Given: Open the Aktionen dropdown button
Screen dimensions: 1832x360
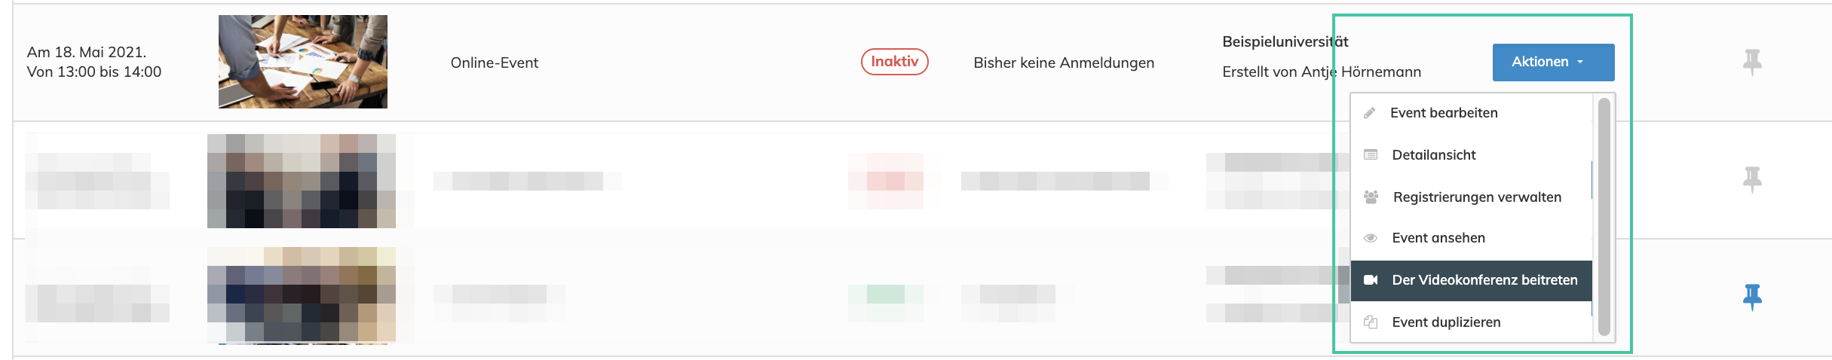Looking at the screenshot, I should pos(1540,62).
